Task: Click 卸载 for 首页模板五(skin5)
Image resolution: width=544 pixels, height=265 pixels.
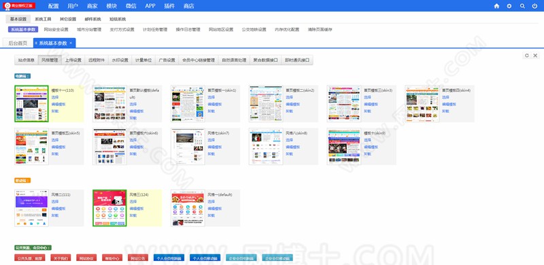Action: coord(55,154)
